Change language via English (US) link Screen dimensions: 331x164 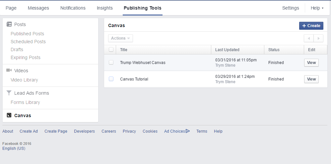[x=14, y=148]
